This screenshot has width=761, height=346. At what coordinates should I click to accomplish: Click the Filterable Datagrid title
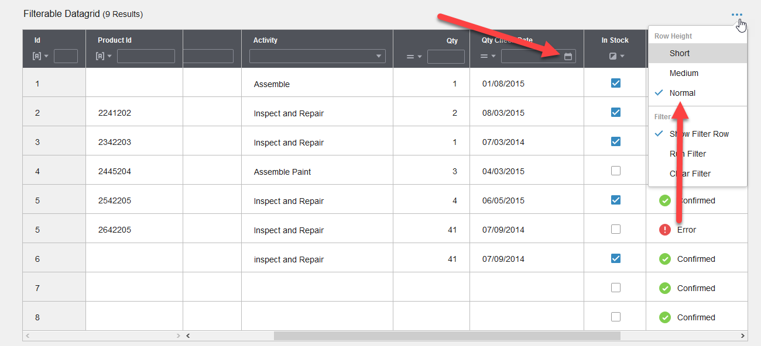coord(62,13)
